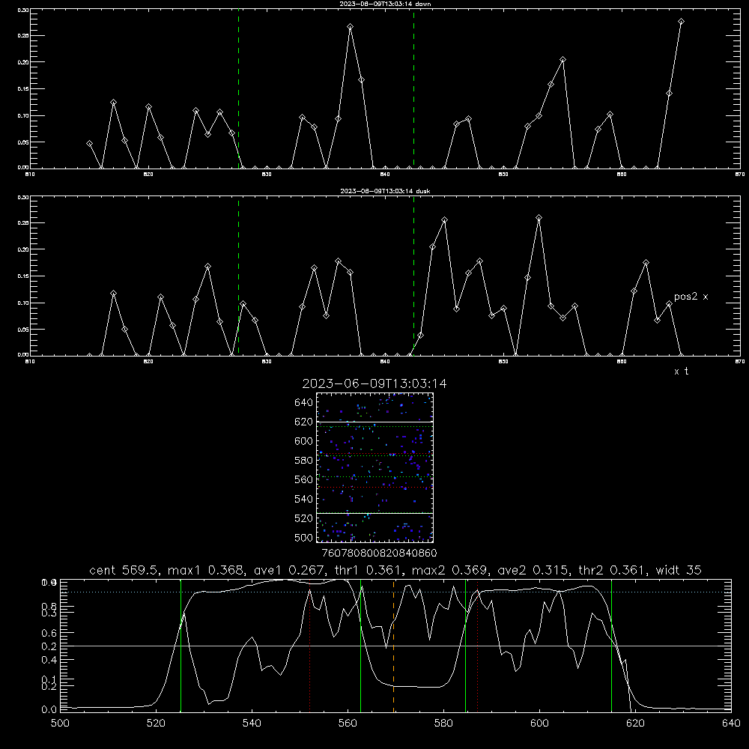
Task: Click the 'ave2 0.315' value in the stats header
Action: (533, 570)
